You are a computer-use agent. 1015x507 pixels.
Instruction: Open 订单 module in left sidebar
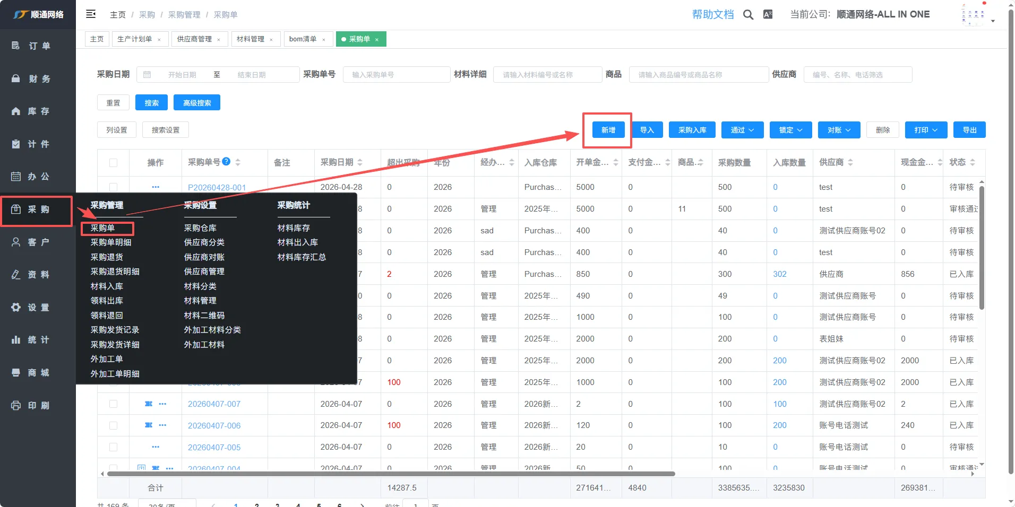(x=32, y=46)
